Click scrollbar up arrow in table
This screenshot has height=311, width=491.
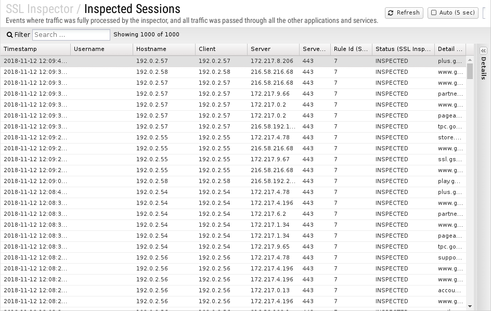[470, 59]
